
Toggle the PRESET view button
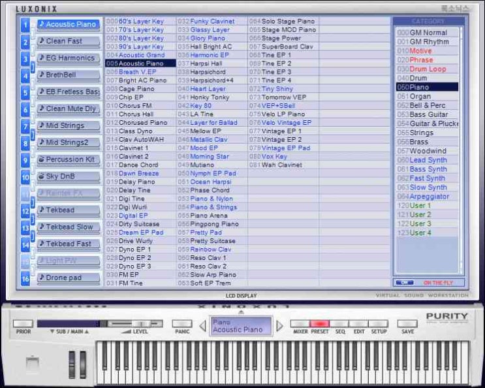point(319,323)
